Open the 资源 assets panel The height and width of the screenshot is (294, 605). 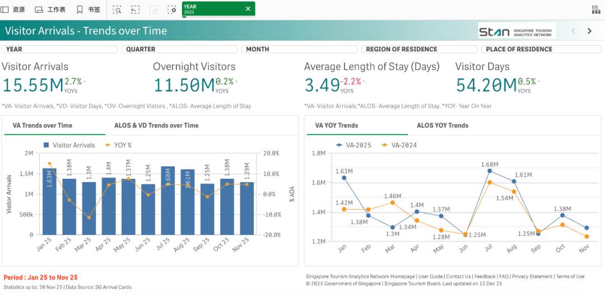point(13,10)
